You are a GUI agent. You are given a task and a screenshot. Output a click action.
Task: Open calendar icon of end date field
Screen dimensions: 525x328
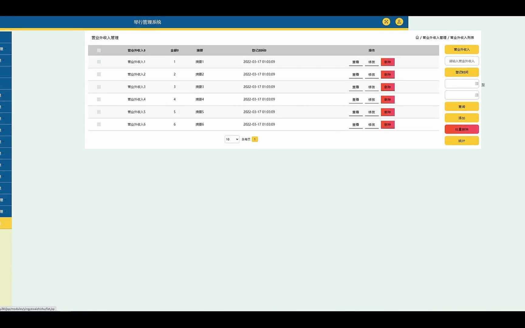[476, 95]
